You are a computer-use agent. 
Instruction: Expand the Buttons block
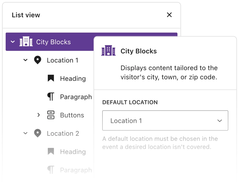[x=38, y=115]
